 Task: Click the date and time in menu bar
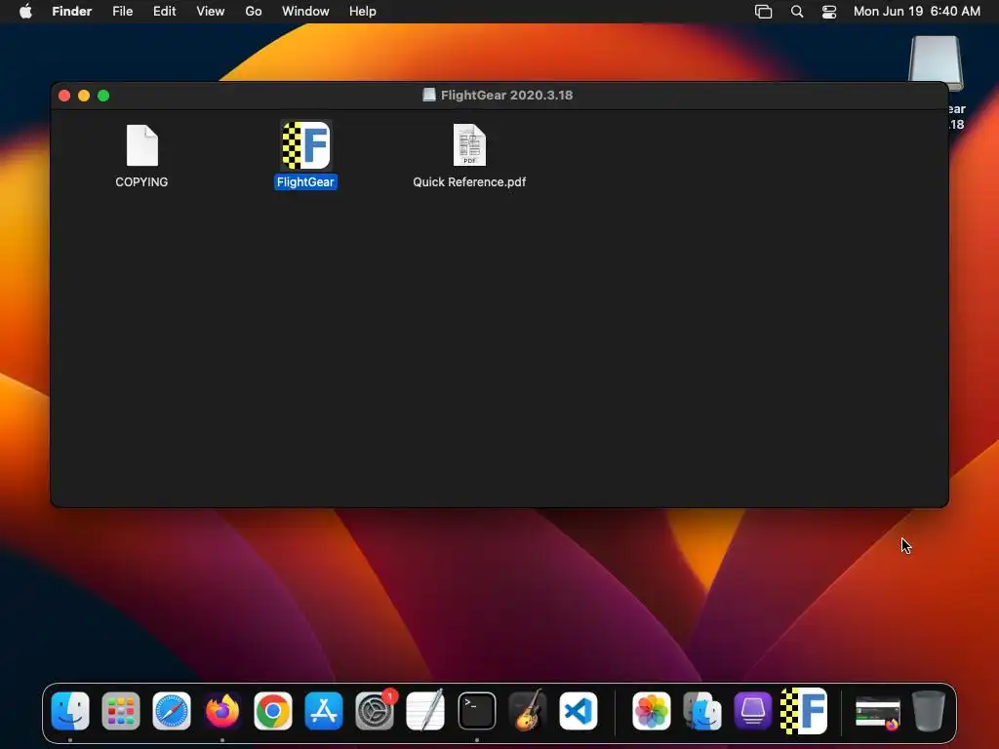(x=917, y=12)
